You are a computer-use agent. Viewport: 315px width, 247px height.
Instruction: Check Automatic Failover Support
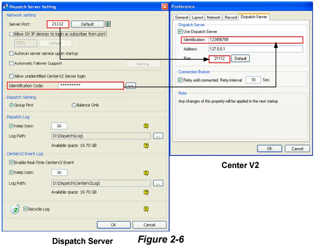tap(11, 63)
